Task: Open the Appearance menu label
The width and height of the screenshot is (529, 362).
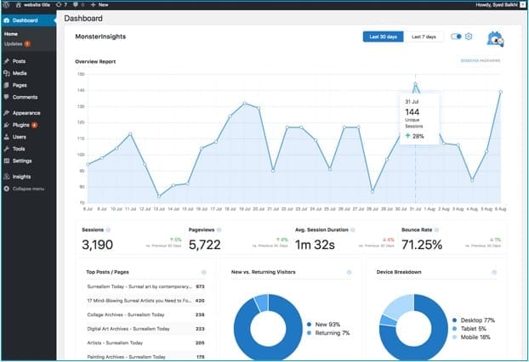Action: tap(26, 113)
